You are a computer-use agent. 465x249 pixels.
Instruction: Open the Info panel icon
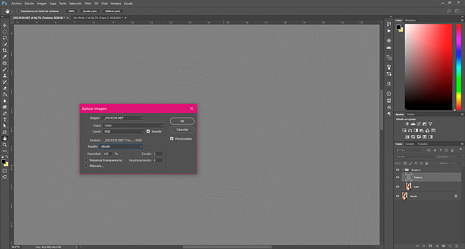389,94
